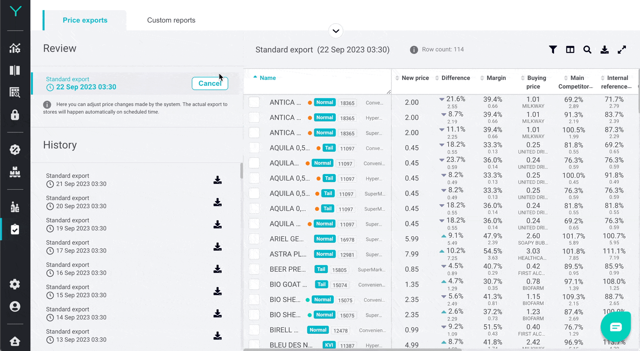Open the columns/book sidebar icon
This screenshot has width=640, height=351.
point(15,70)
